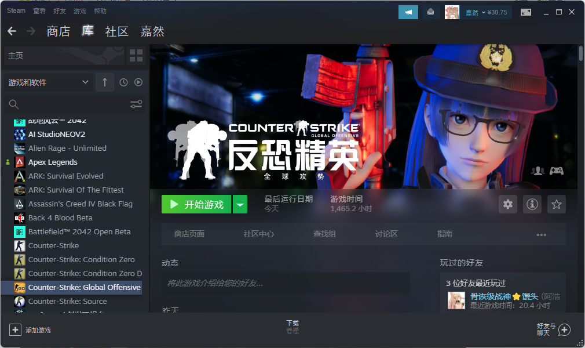Select Apex Legends in the library

(x=53, y=162)
